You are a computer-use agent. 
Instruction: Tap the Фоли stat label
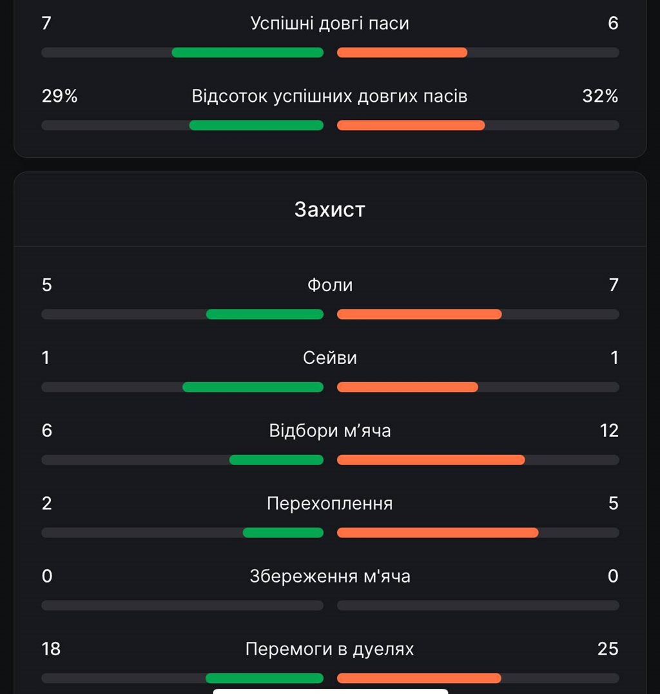coord(330,285)
